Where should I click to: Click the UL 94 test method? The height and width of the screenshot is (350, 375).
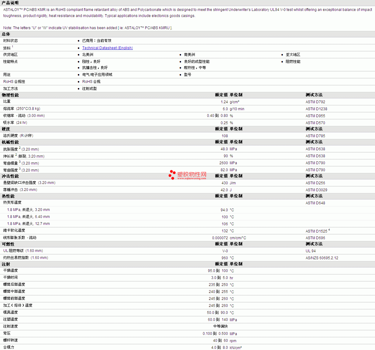pyautogui.click(x=311, y=251)
